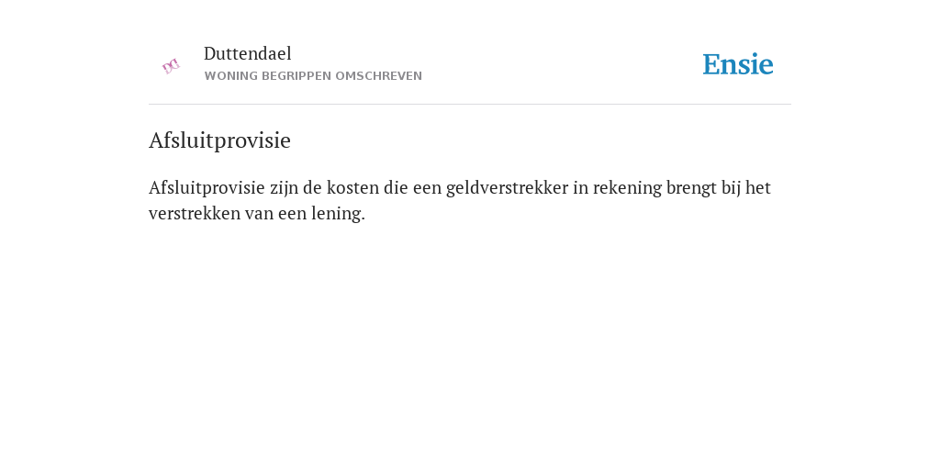Click the Afsluitprovisie heading

click(219, 140)
